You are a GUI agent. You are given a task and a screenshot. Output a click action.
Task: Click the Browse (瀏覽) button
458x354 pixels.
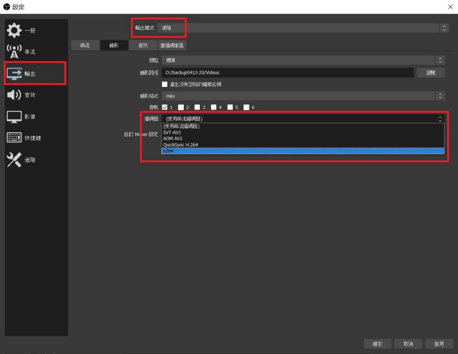431,72
